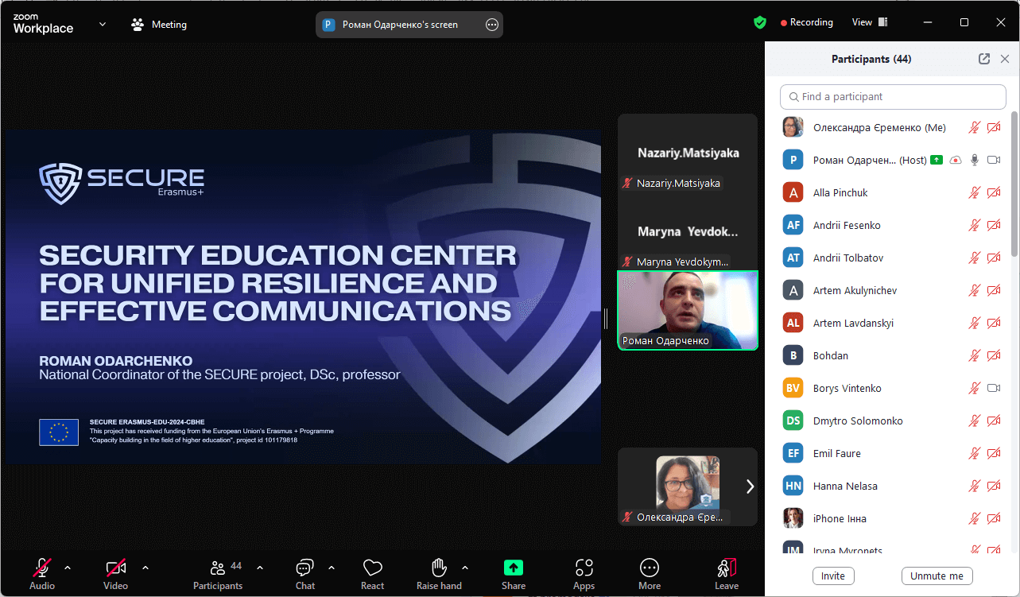Open the Chat panel

pyautogui.click(x=305, y=574)
